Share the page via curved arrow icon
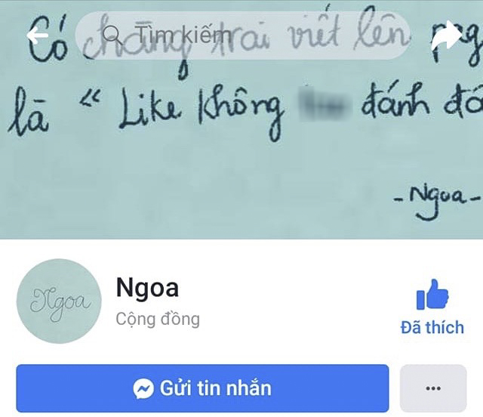Image resolution: width=483 pixels, height=417 pixels. (x=447, y=36)
